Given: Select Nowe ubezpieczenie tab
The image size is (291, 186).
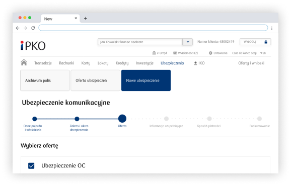Looking at the screenshot, I should [x=146, y=80].
